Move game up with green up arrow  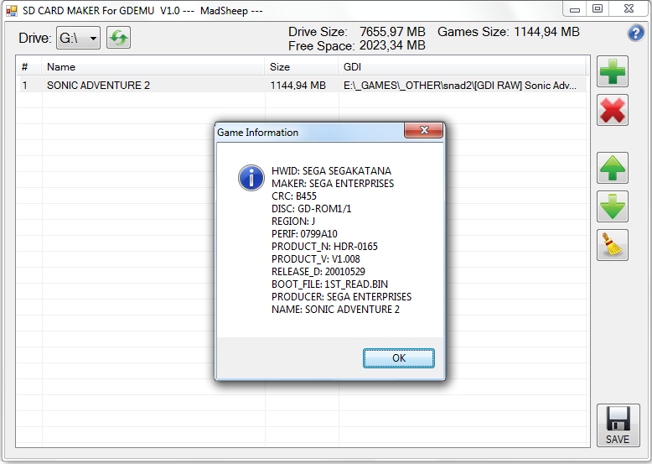coord(613,168)
